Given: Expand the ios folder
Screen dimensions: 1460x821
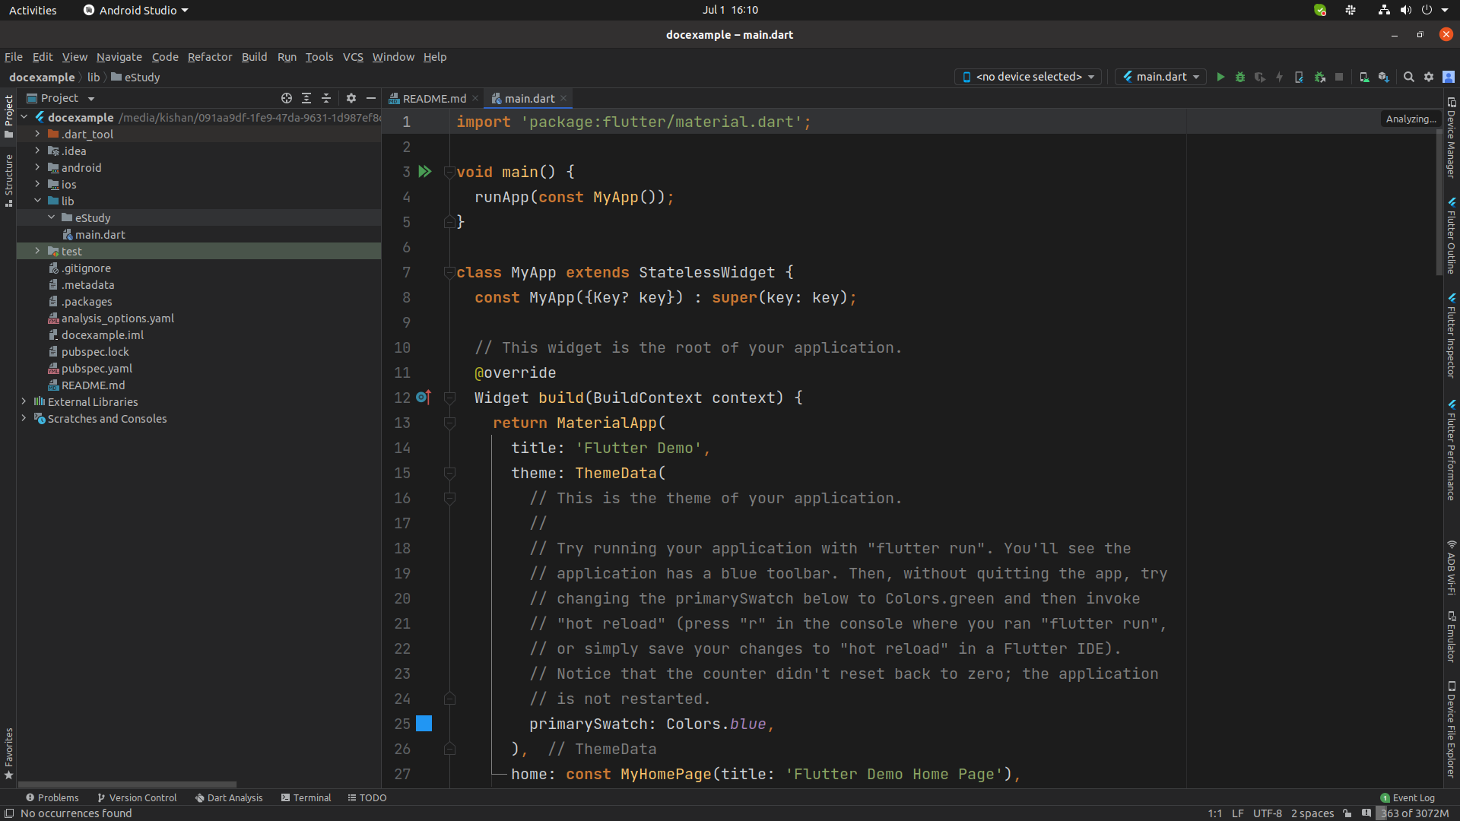Looking at the screenshot, I should pos(37,184).
